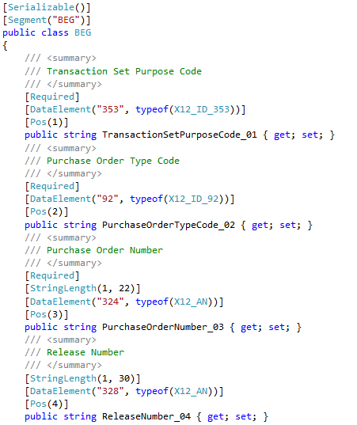Click the PurchaseOrderNumber_03 property name
The image size is (357, 425).
point(162,327)
